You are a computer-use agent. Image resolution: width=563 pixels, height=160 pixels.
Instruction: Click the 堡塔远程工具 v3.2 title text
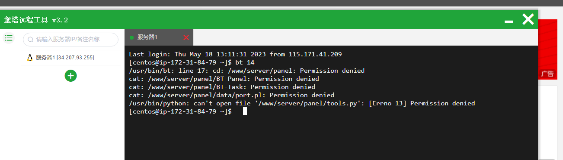[36, 20]
